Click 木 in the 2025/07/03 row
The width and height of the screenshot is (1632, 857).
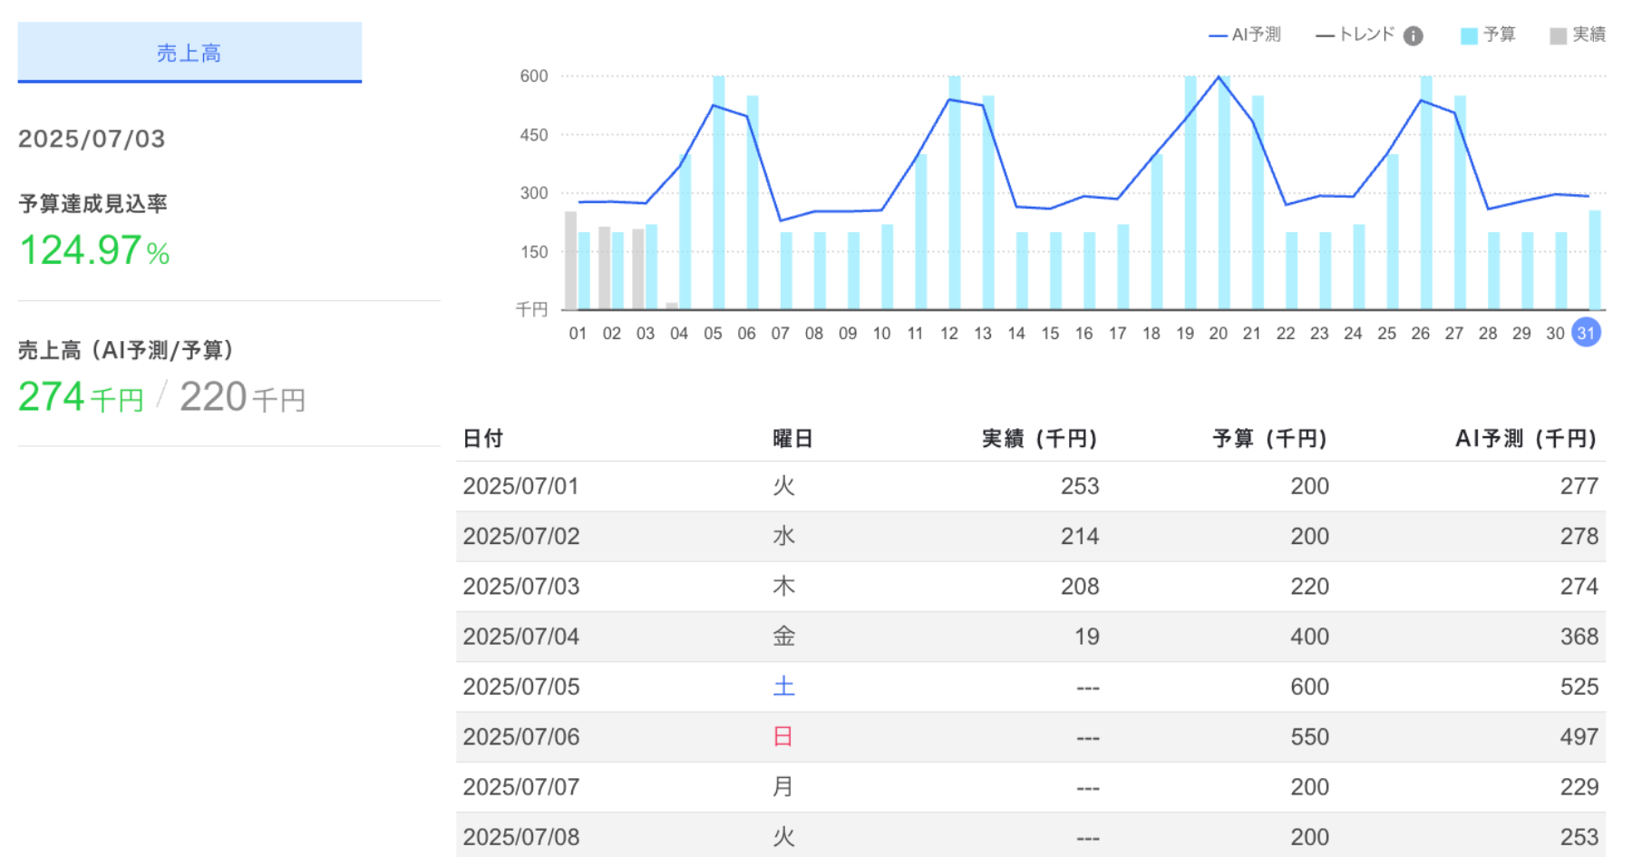[783, 586]
